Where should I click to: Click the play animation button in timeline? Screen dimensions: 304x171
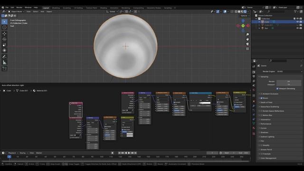pos(129,153)
